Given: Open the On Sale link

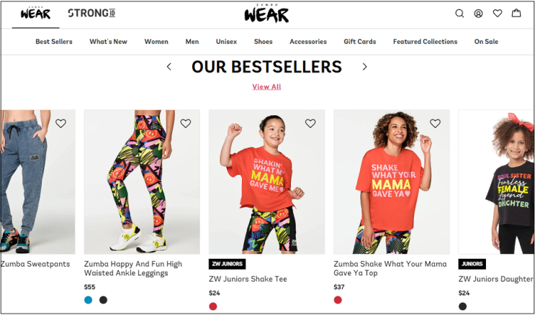Looking at the screenshot, I should (486, 42).
